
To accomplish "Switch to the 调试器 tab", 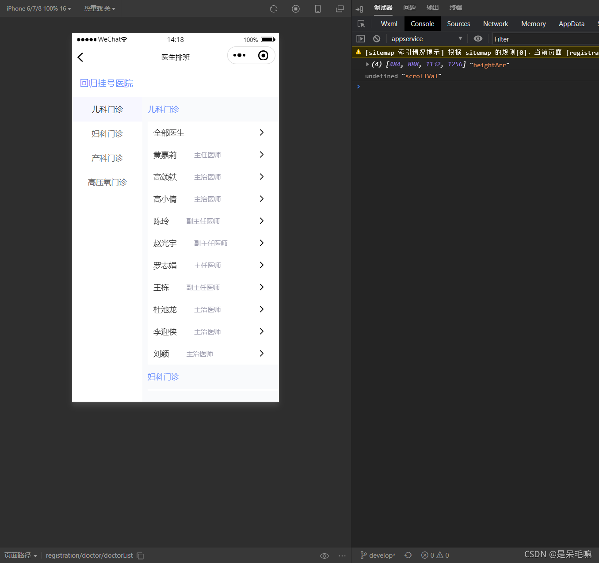I will 383,8.
